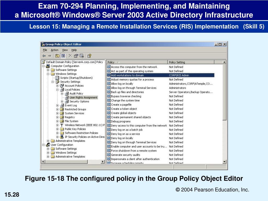Image resolution: width=268 pixels, height=201 pixels.
Task: Select Deny log on locally policy
Action: pos(160,138)
